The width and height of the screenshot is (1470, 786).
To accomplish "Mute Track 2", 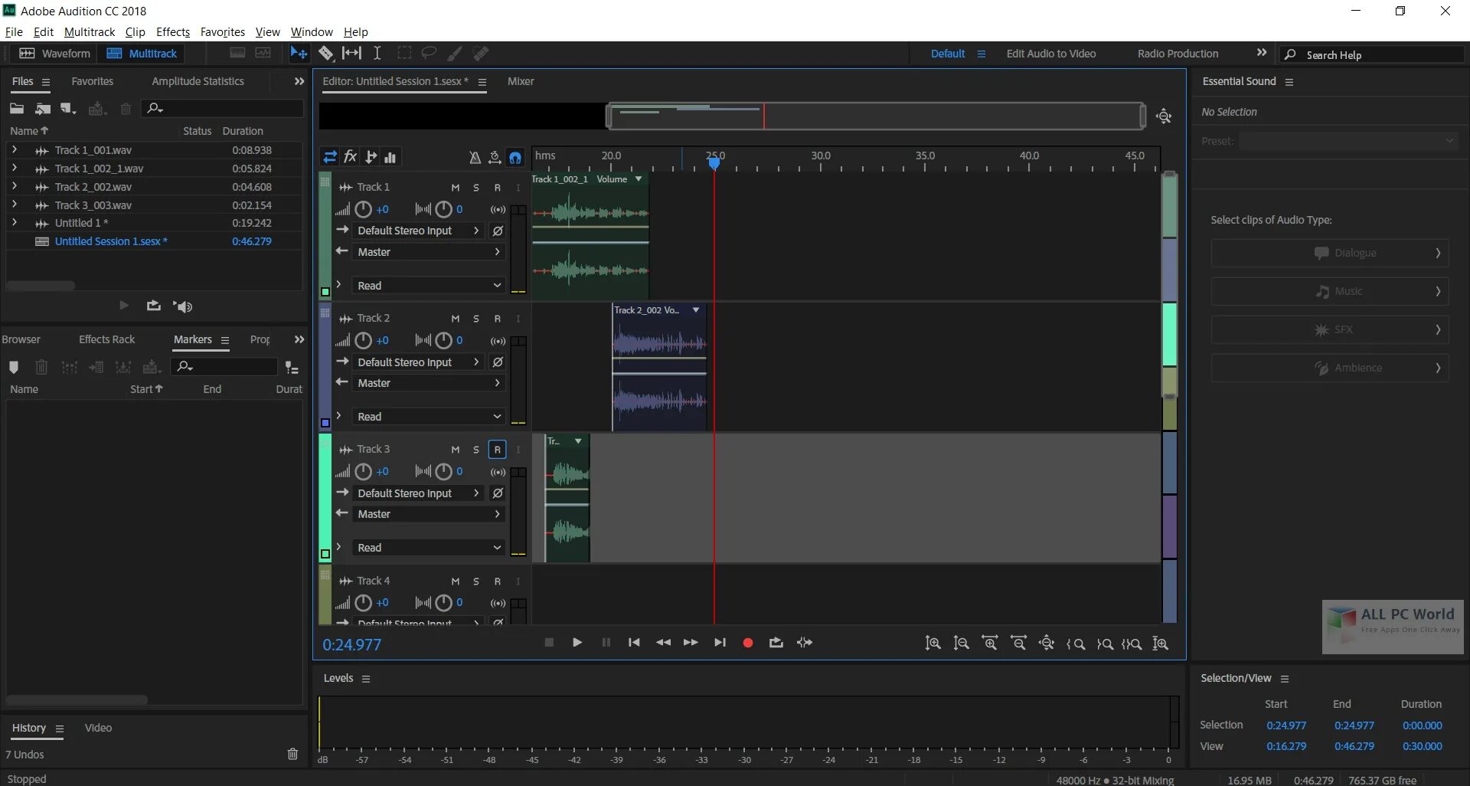I will [455, 319].
